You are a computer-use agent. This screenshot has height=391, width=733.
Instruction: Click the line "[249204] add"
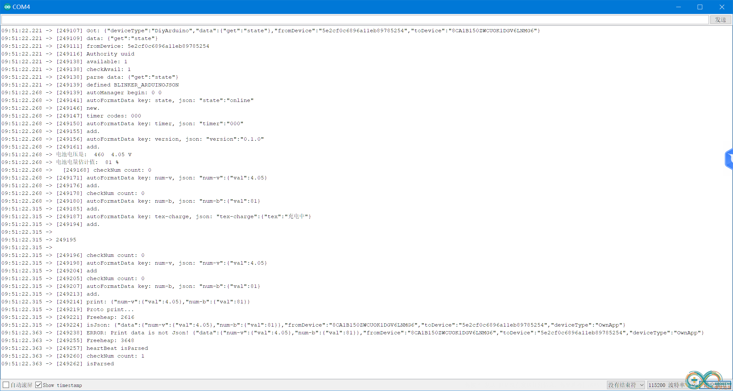pos(49,270)
